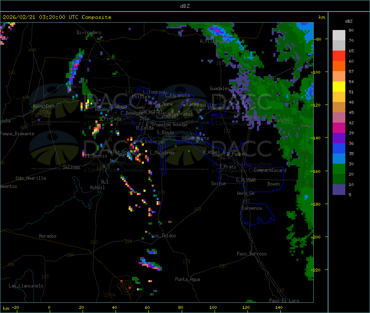The image size is (370, 313).
Task: Click the SAN_RAFAEL city label
Action: tap(150, 112)
